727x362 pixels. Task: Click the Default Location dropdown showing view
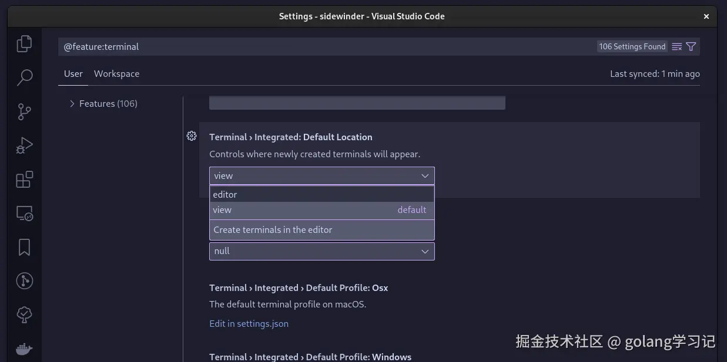point(321,176)
